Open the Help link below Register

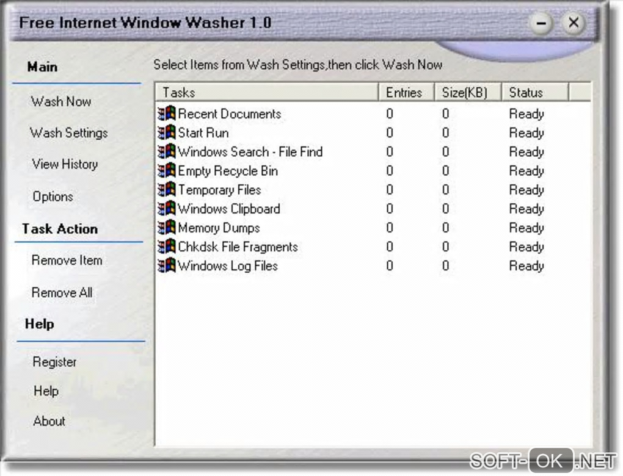[46, 391]
